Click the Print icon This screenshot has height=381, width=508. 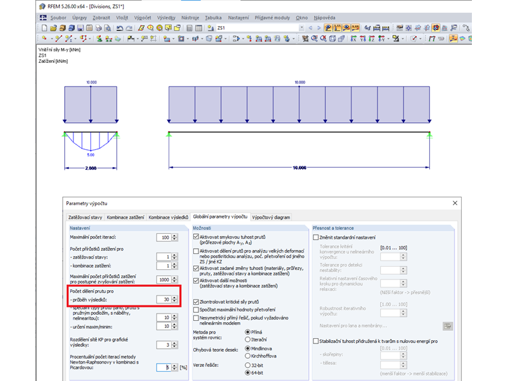98,28
